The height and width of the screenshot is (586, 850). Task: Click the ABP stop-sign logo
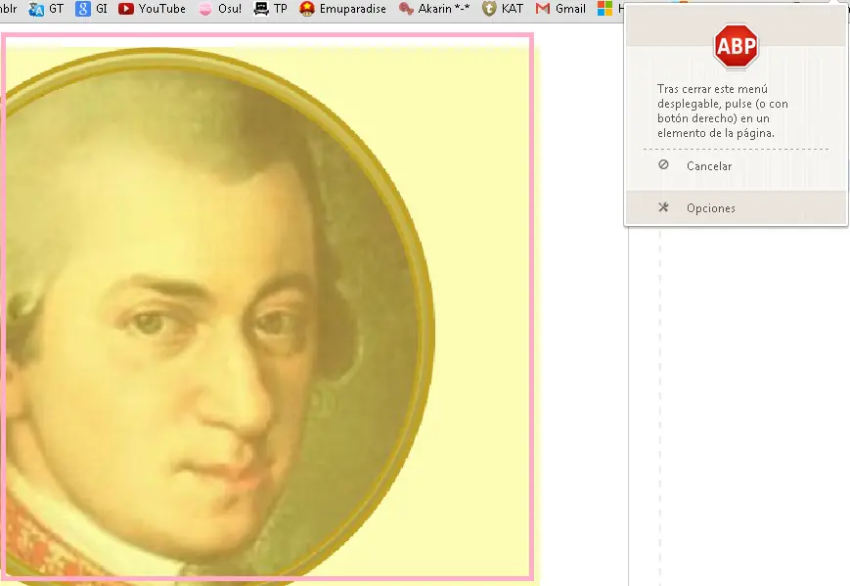pyautogui.click(x=736, y=46)
